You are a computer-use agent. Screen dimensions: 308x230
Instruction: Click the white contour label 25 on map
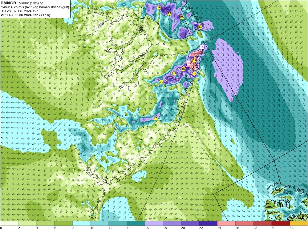(202, 47)
